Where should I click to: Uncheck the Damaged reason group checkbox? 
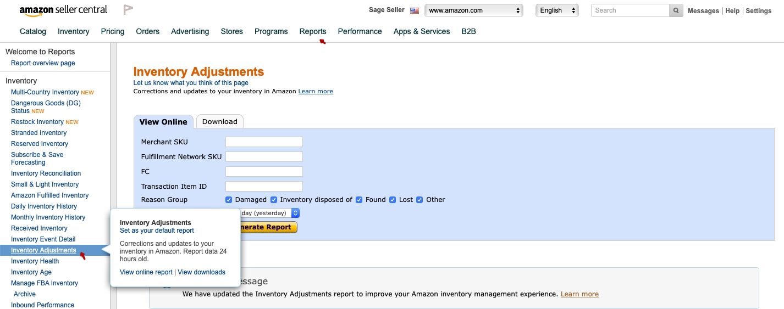(x=229, y=200)
